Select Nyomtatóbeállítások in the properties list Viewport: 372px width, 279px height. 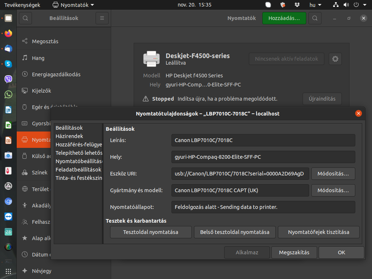(79, 161)
